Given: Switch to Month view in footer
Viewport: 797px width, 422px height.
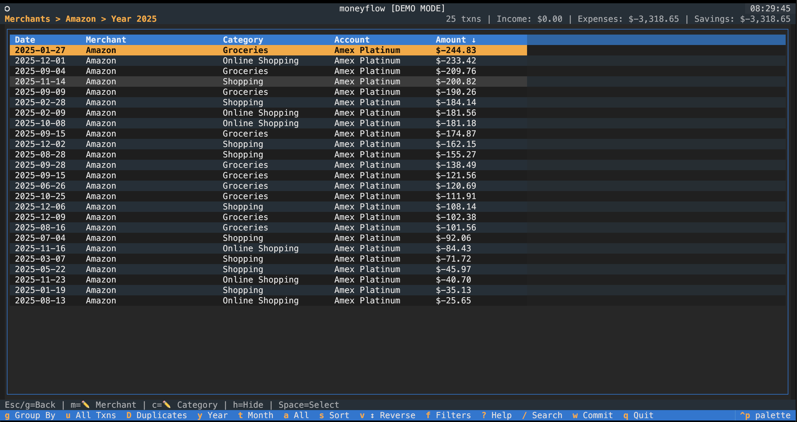Looking at the screenshot, I should 256,415.
